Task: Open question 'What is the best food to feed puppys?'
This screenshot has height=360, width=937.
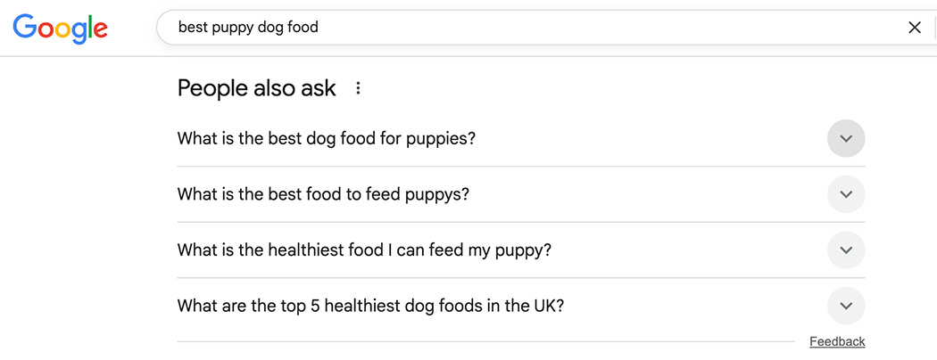Action: [x=323, y=194]
